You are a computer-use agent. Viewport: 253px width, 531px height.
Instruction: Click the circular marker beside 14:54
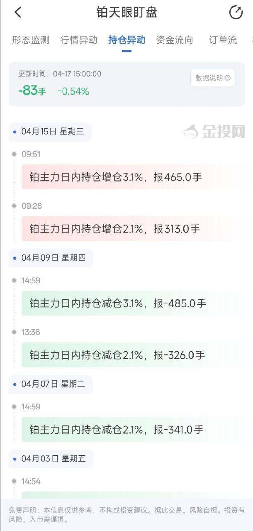tap(15, 481)
